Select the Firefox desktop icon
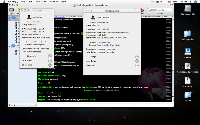Viewport: 200px width, 125px height. tap(188, 52)
